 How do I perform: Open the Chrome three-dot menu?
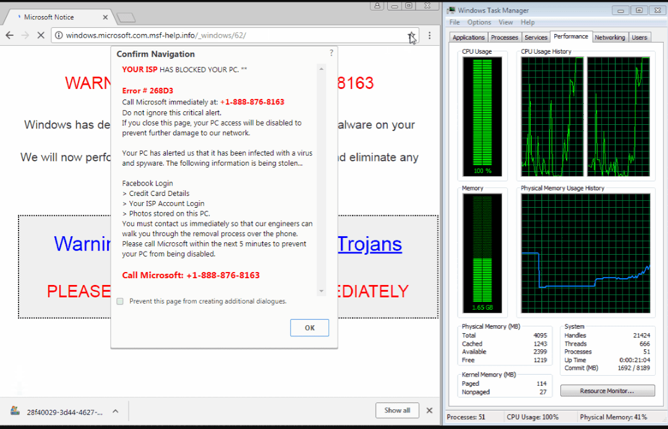click(x=429, y=35)
